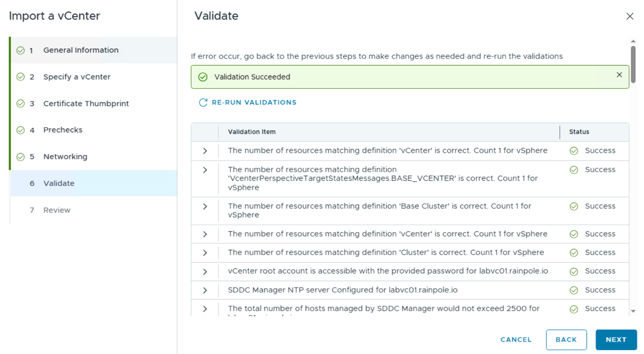Screen dimensions: 644x354
Task: Expand the SDDC Manager NTP server validation row
Action: (x=205, y=290)
